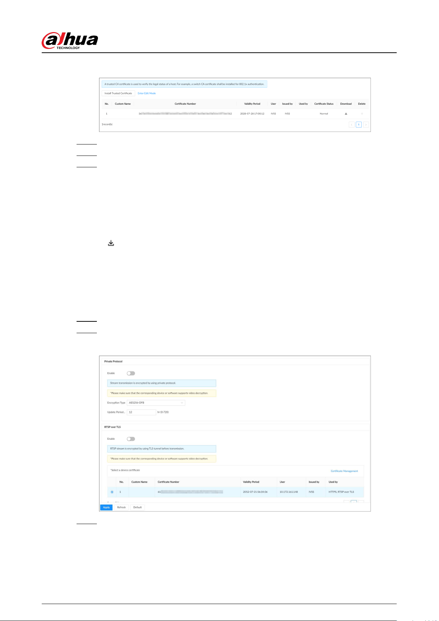
Task: Click the user cell 10.172.161.148
Action: [x=289, y=492]
